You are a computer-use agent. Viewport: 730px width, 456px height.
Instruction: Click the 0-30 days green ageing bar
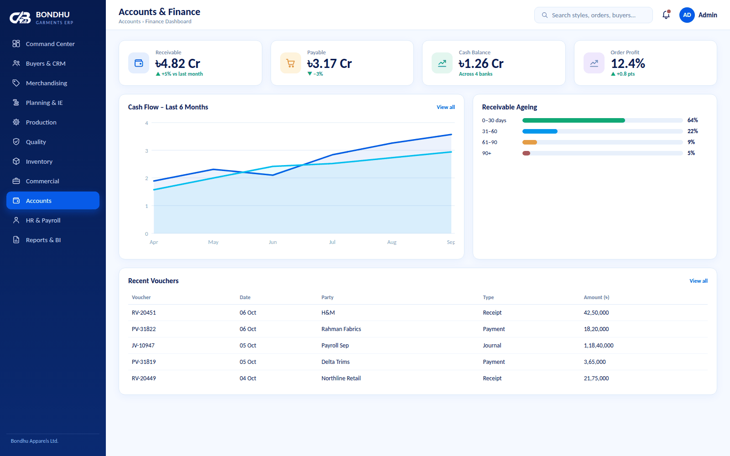[x=574, y=120]
